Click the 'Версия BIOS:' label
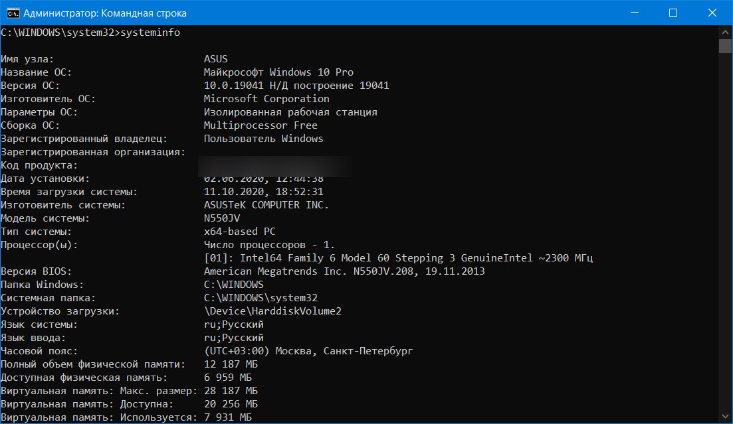 (37, 271)
